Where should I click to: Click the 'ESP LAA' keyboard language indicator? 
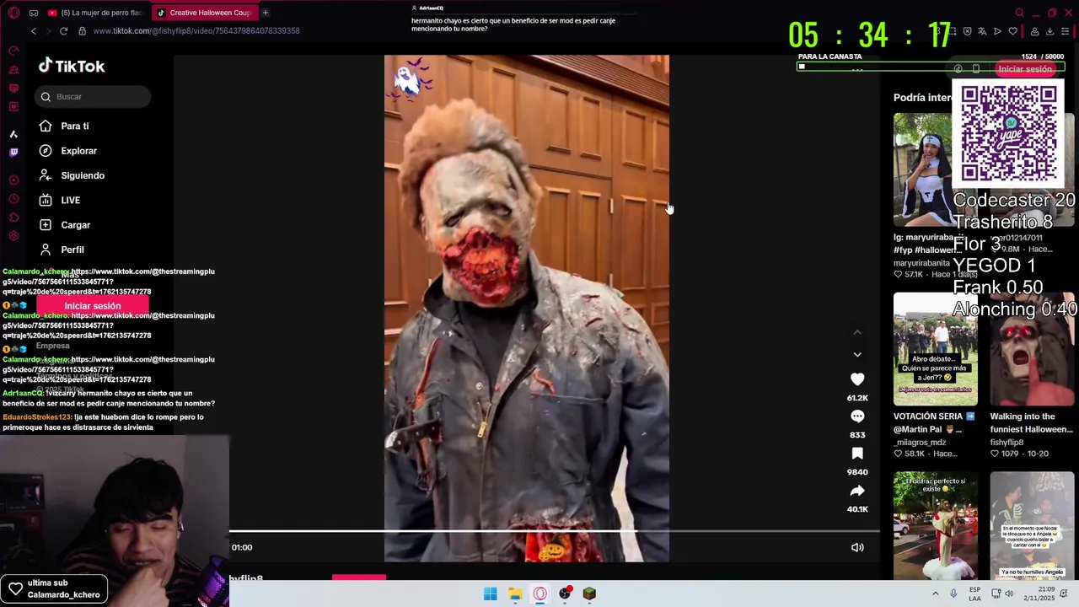pyautogui.click(x=974, y=594)
